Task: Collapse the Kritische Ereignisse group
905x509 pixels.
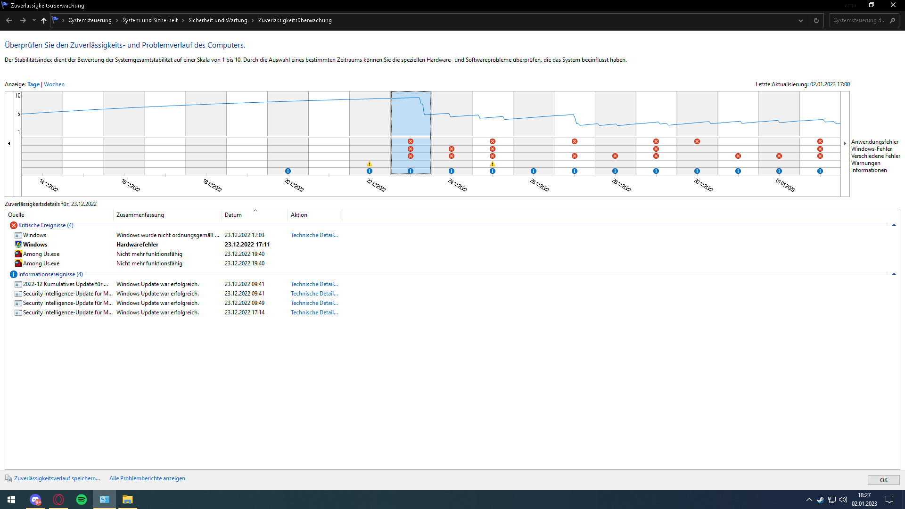Action: pyautogui.click(x=894, y=225)
